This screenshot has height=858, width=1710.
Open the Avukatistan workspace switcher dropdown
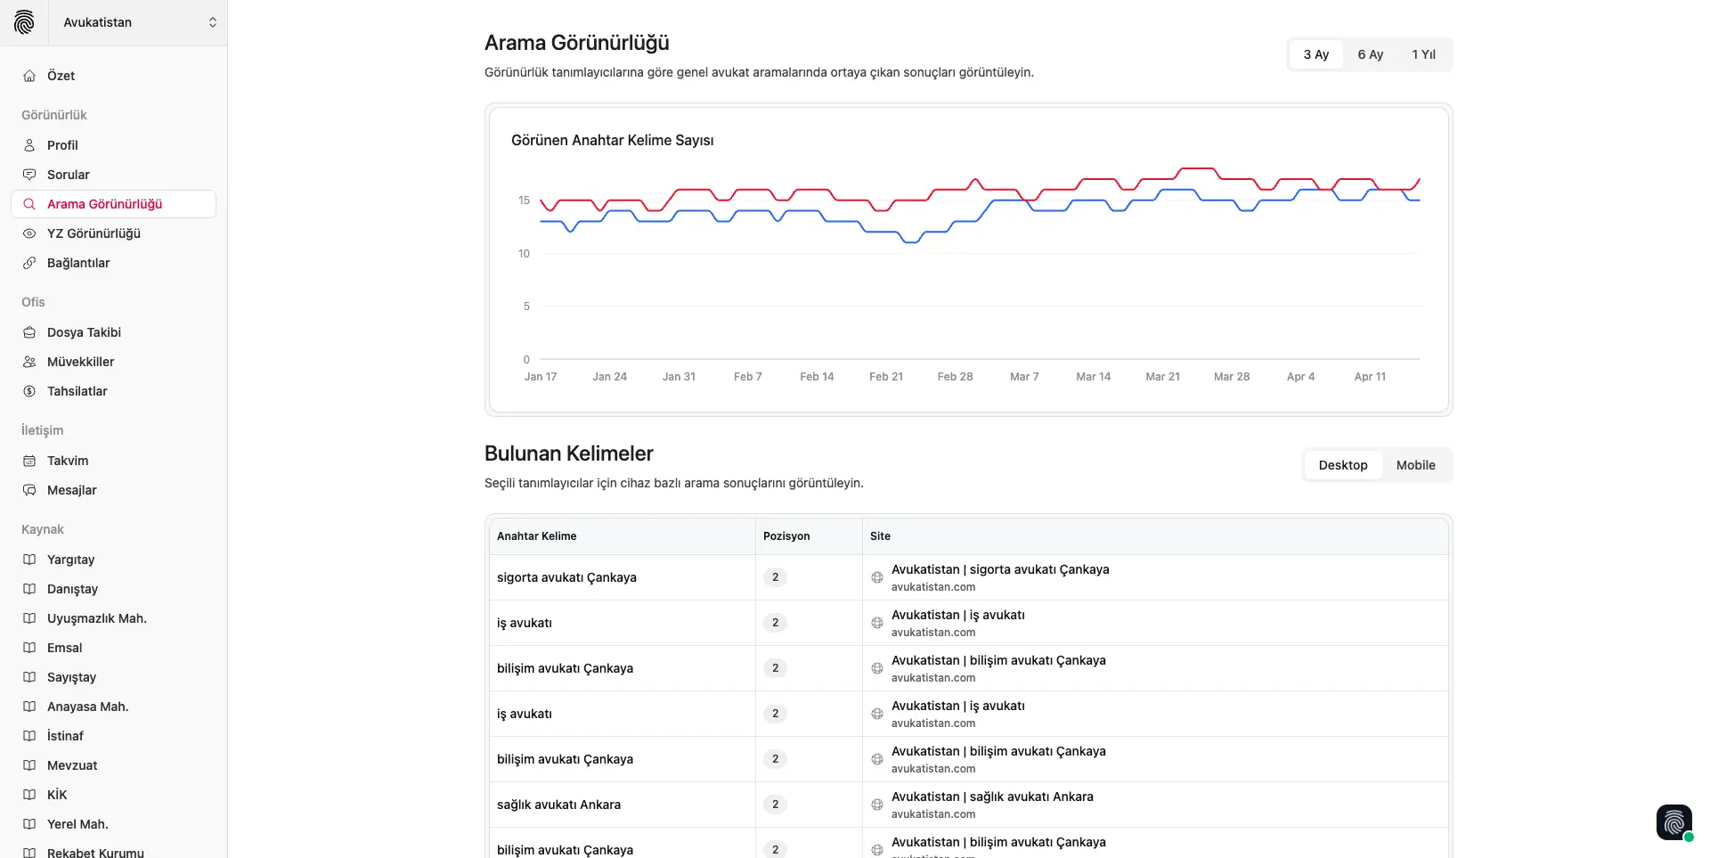tap(139, 22)
